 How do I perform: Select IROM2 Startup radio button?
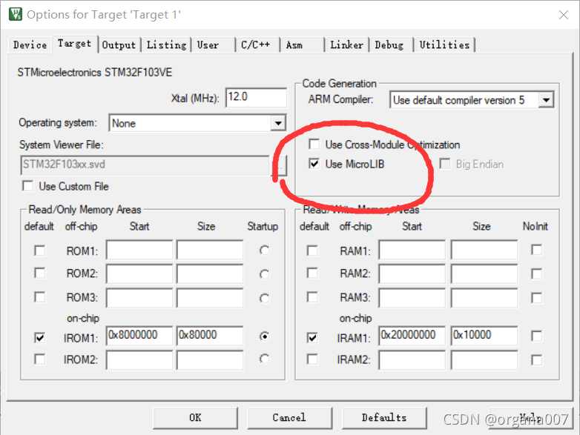tap(264, 359)
